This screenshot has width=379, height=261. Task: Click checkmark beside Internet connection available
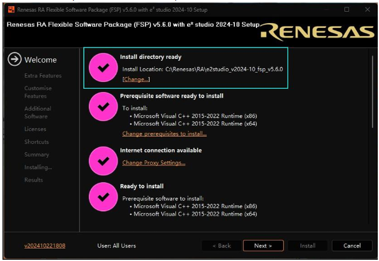tap(103, 161)
